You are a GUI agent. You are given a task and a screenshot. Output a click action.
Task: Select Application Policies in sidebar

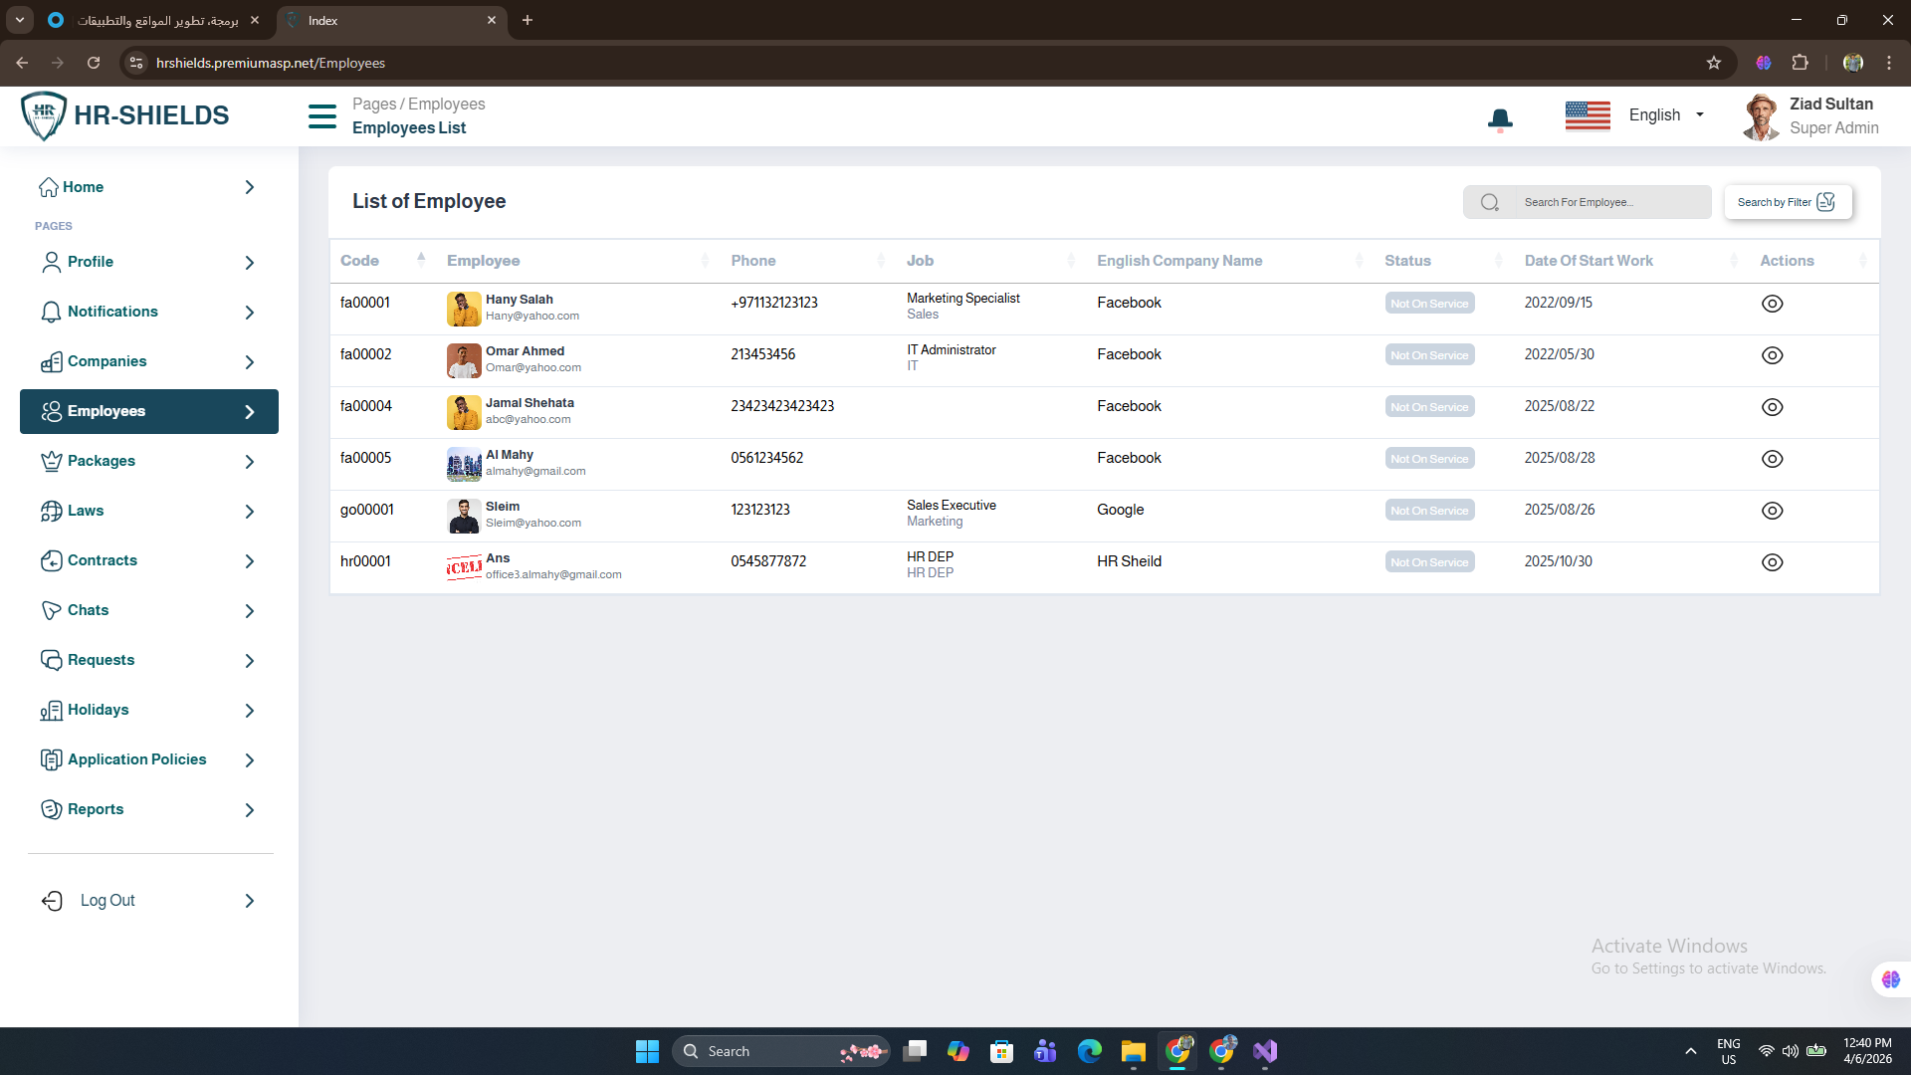click(136, 759)
